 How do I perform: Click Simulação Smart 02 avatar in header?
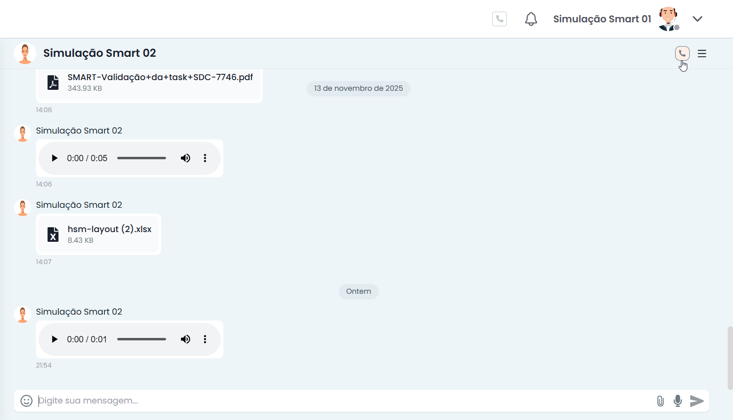pyautogui.click(x=25, y=53)
